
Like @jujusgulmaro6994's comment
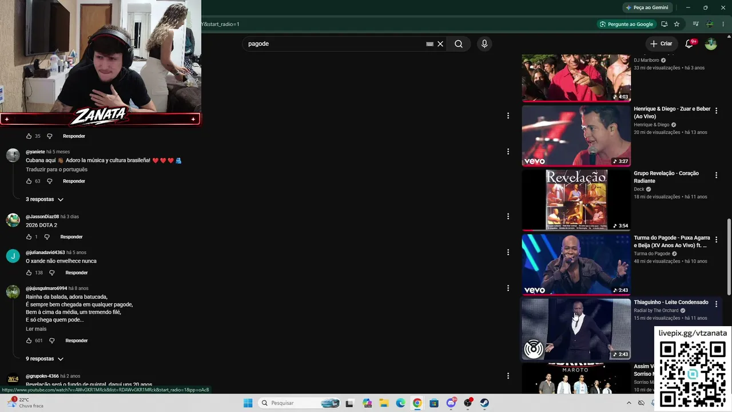[x=29, y=340]
